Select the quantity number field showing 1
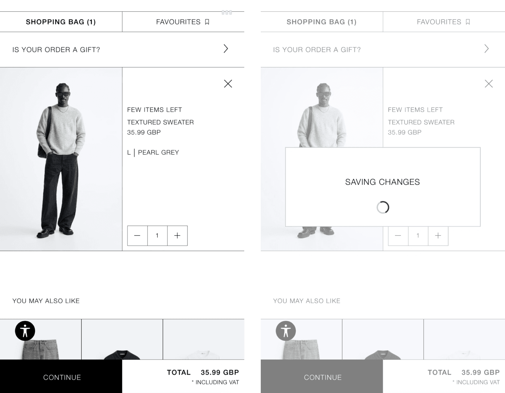The width and height of the screenshot is (505, 393). point(157,235)
